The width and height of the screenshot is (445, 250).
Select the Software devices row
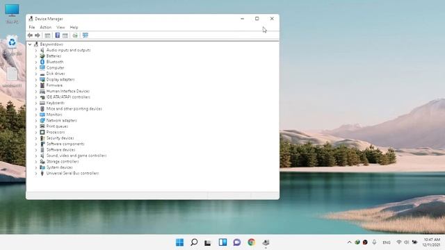point(58,150)
